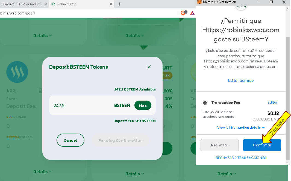Expand Details under the first top pool
Screen dimensions: 291x181
[x=43, y=35]
